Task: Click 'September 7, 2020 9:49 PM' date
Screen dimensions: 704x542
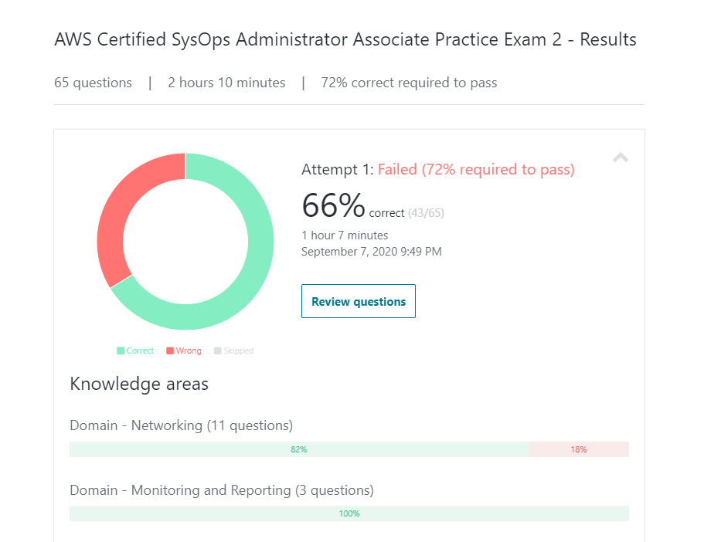Action: [x=371, y=251]
